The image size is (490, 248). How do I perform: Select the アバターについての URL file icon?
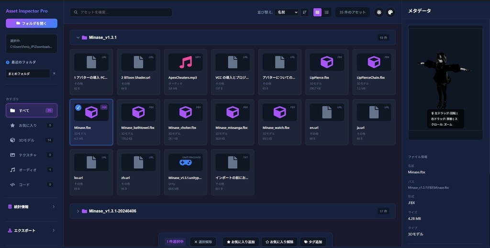[279, 62]
